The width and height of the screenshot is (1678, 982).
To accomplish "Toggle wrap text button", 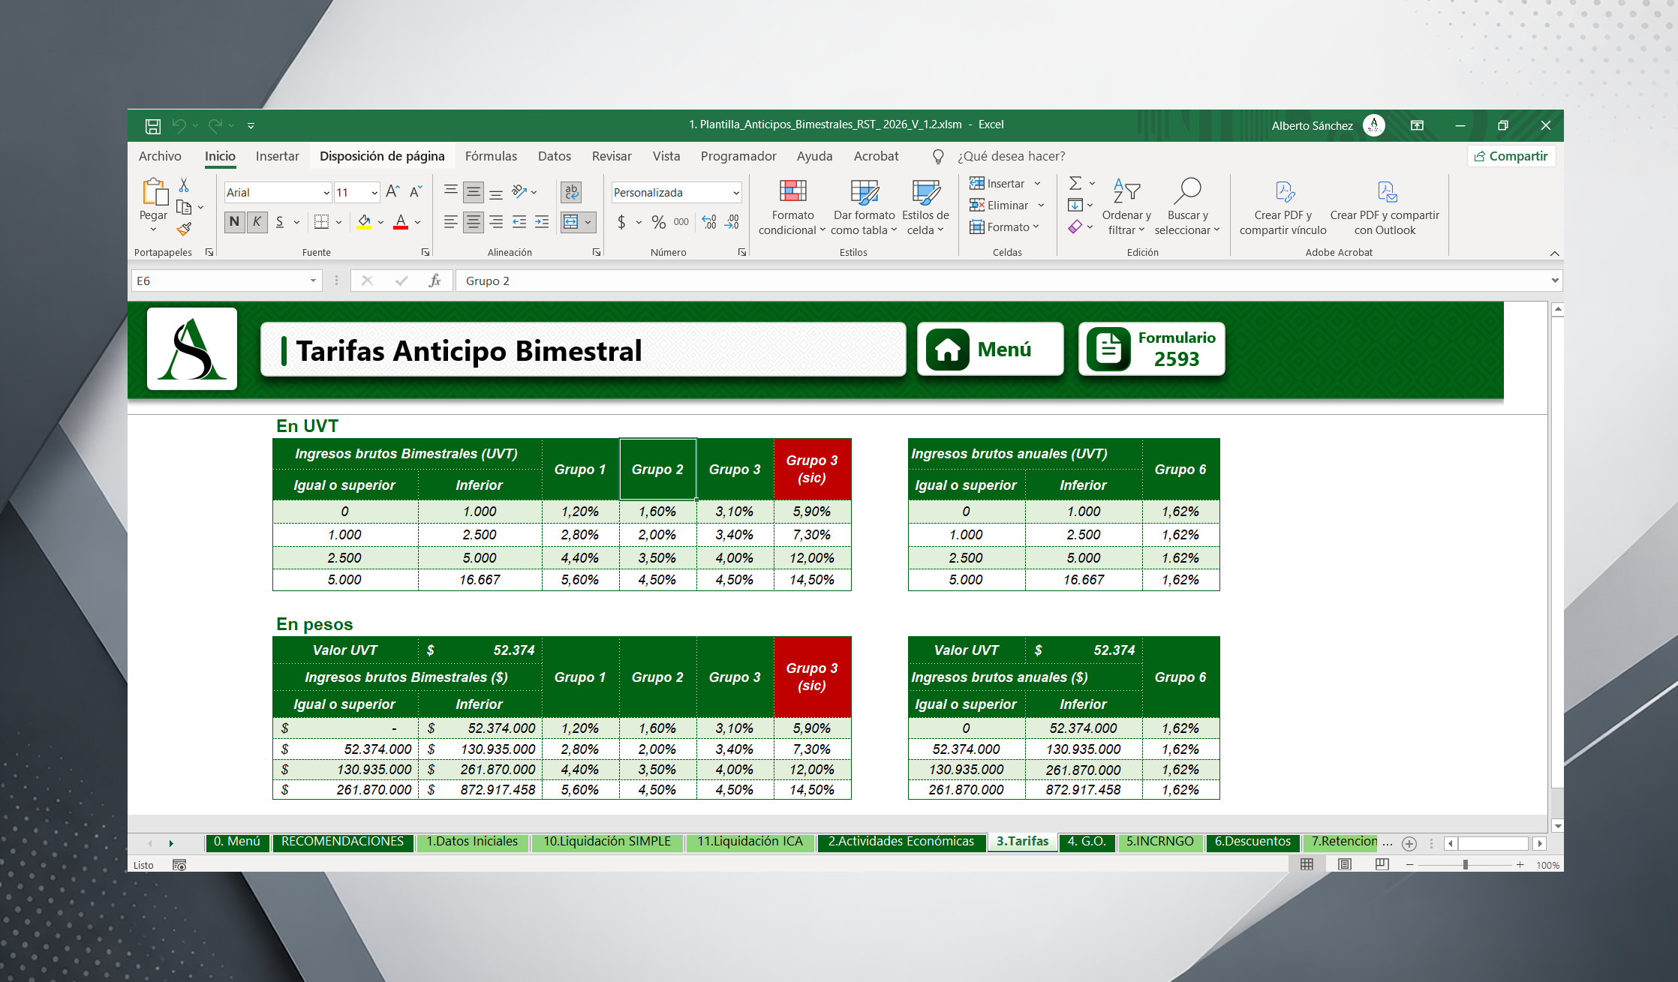I will [571, 192].
